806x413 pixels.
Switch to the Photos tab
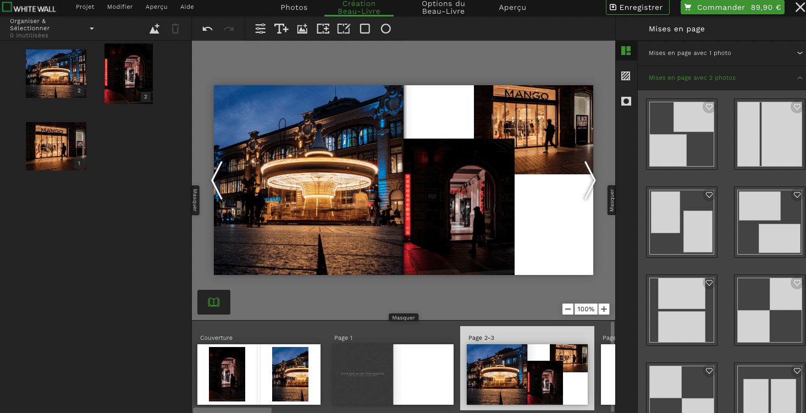click(x=294, y=8)
